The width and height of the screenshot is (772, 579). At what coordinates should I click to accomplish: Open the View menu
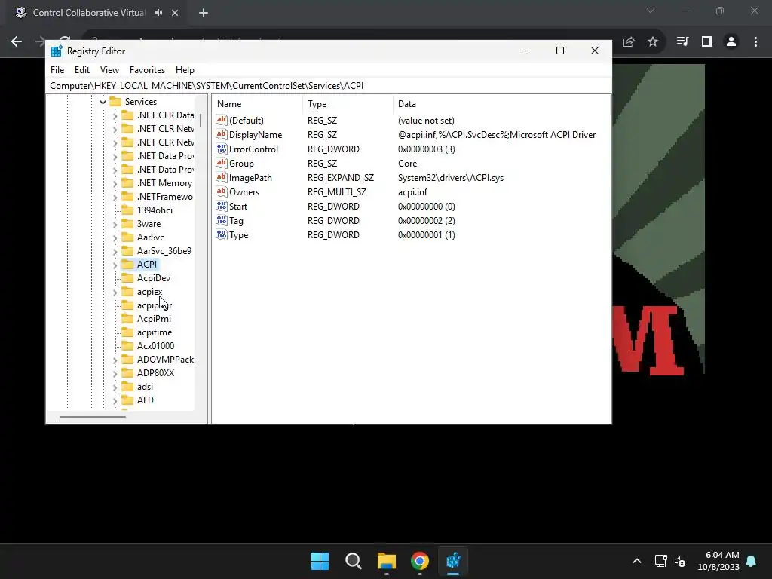(x=109, y=70)
